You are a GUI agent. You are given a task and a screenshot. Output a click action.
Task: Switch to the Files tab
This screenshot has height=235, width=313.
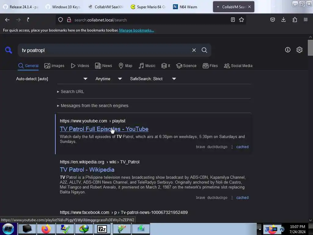[x=210, y=66]
